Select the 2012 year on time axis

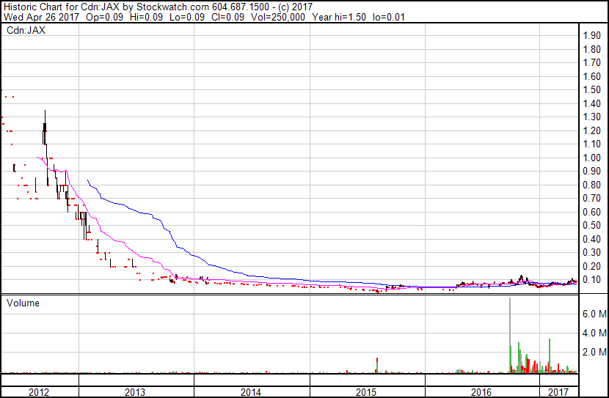(x=39, y=392)
